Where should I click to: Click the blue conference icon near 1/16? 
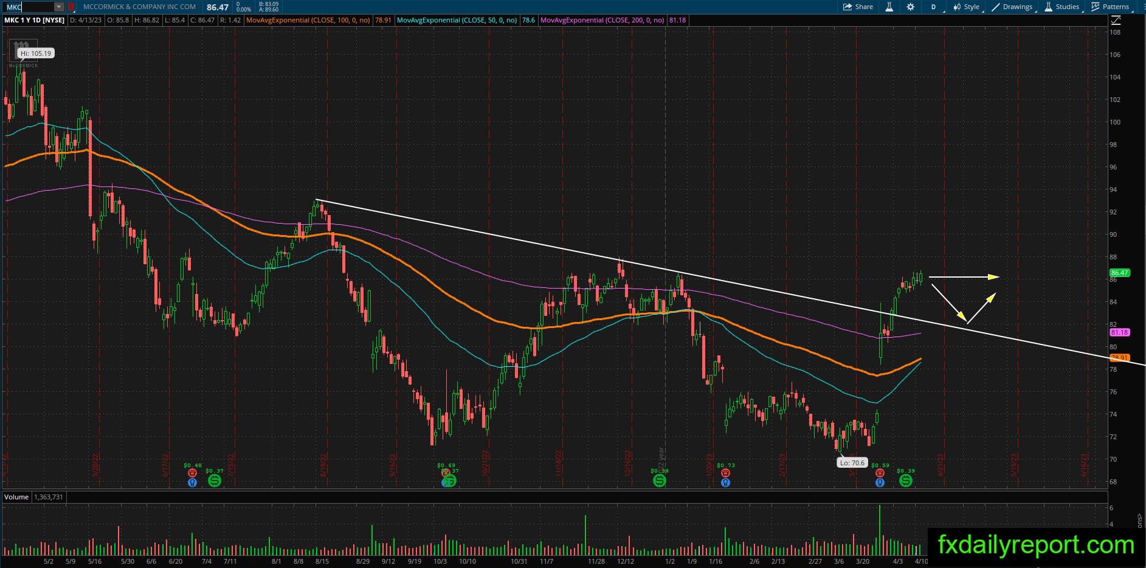click(x=725, y=483)
